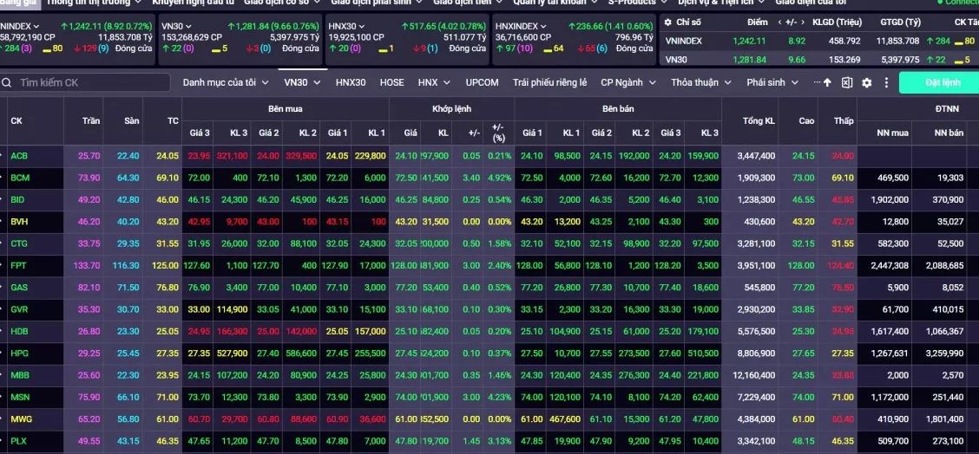This screenshot has width=979, height=454.
Task: Click the FPT stock symbol
Action: [x=19, y=265]
